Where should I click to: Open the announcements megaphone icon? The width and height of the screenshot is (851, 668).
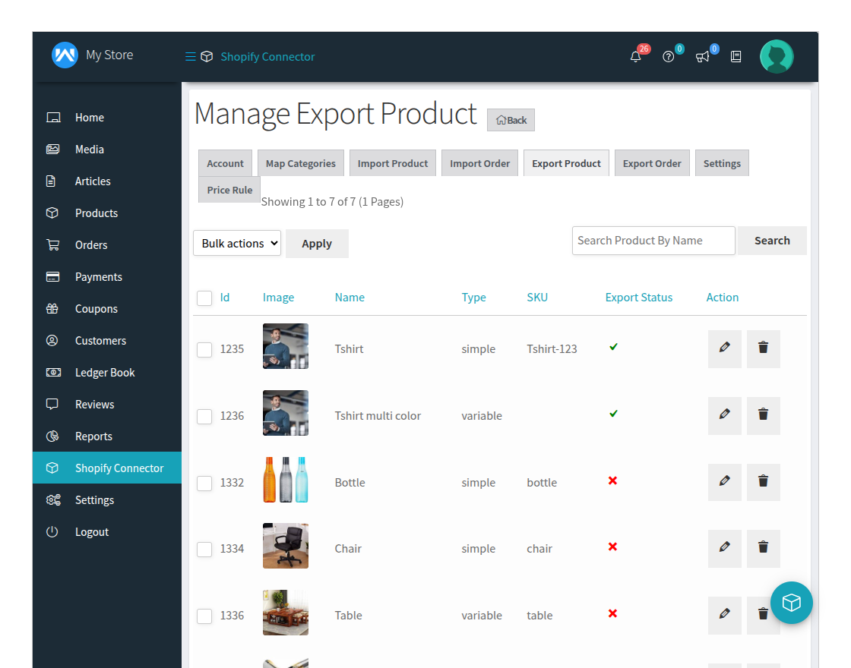(701, 57)
